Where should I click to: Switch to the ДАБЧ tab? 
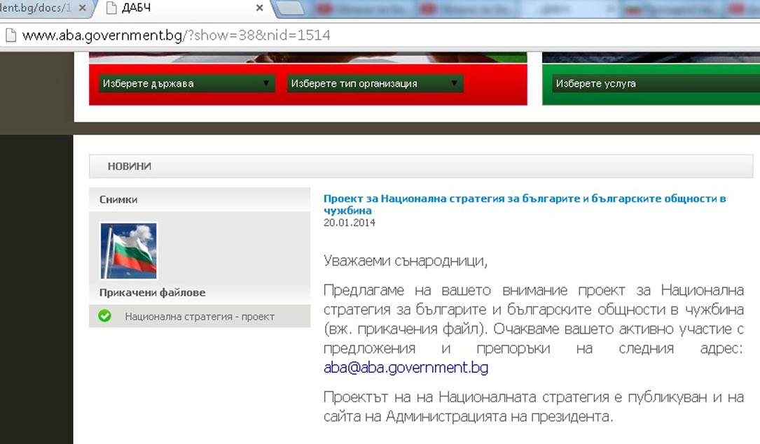click(x=182, y=8)
